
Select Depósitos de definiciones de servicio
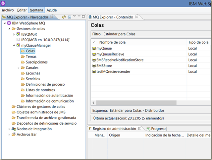[44, 123]
